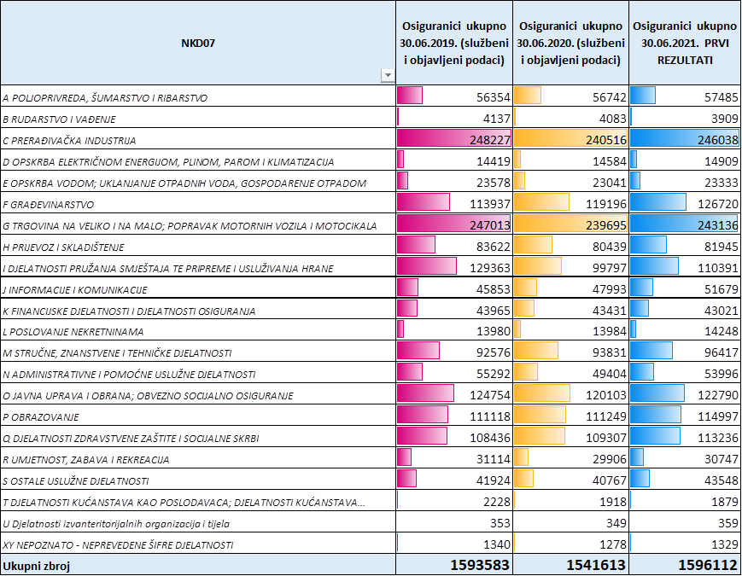742x576 pixels.
Task: Click the 2021 total 1596112
Action: [708, 565]
